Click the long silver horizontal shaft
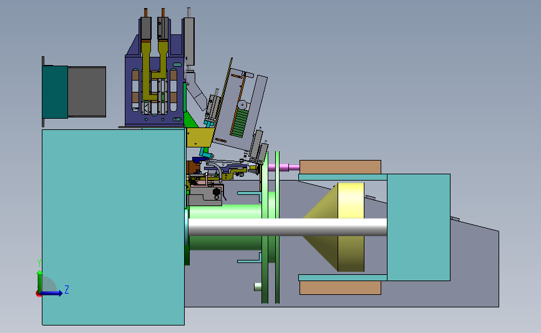541x333 pixels. click(x=288, y=227)
